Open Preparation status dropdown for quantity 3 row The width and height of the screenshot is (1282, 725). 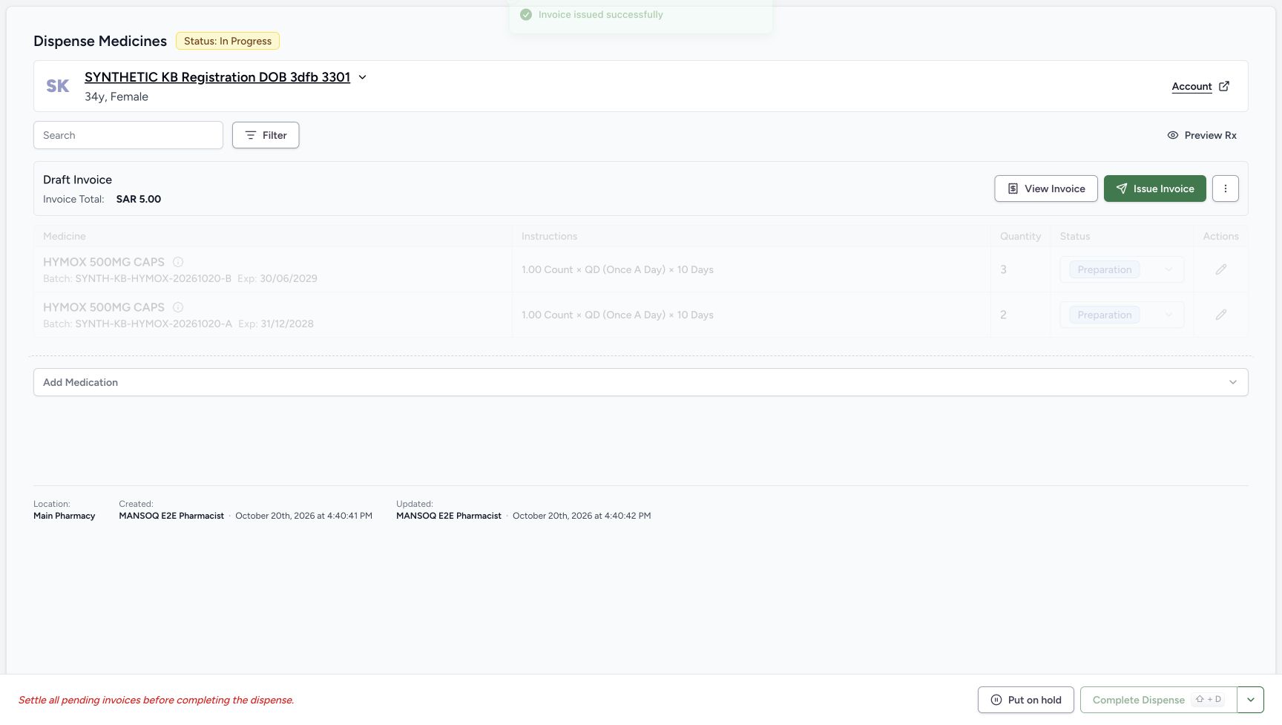point(1121,269)
